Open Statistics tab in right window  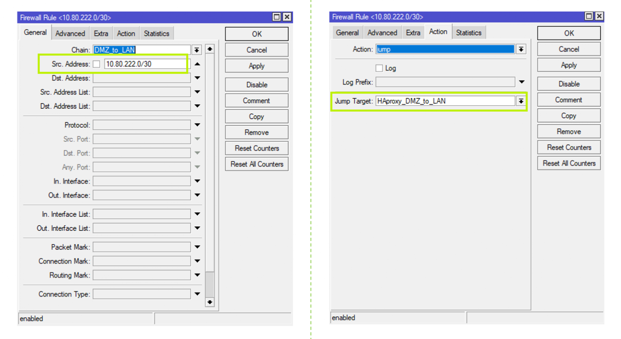pos(469,33)
